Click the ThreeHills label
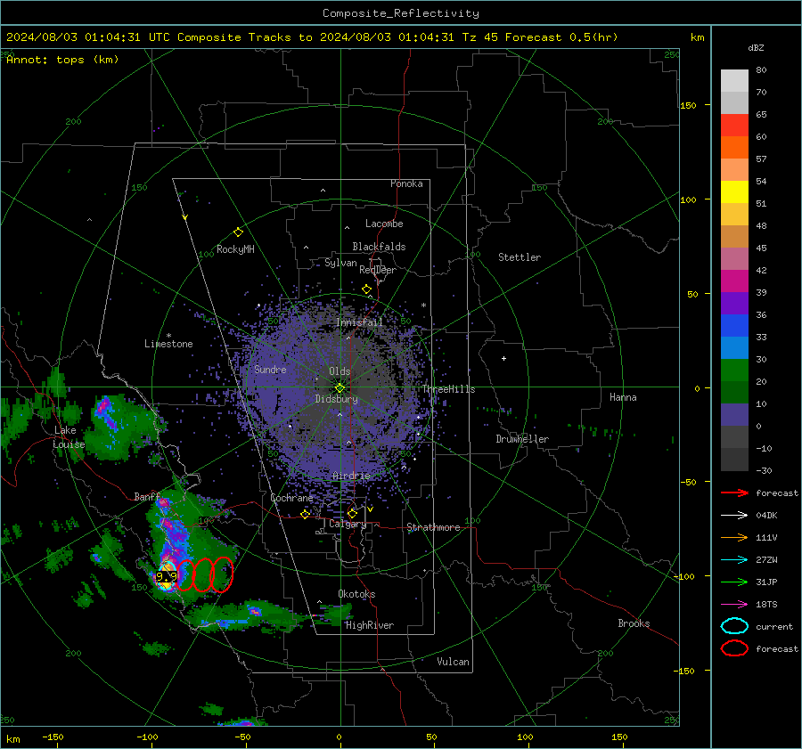 (x=448, y=389)
